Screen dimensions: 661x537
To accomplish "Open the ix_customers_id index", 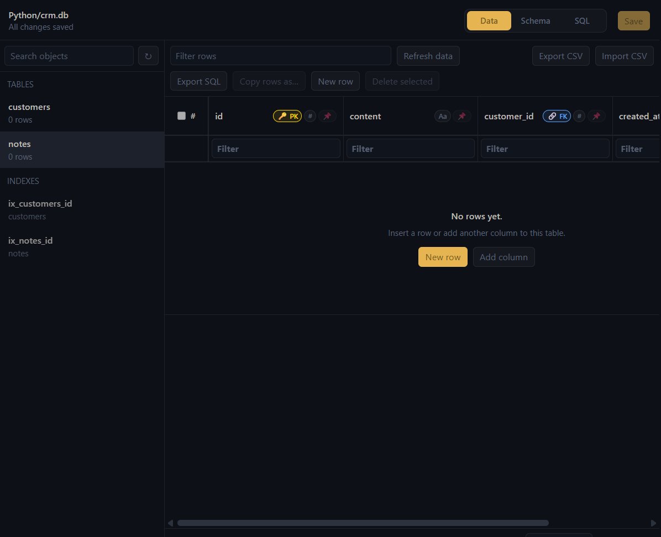I will click(82, 209).
